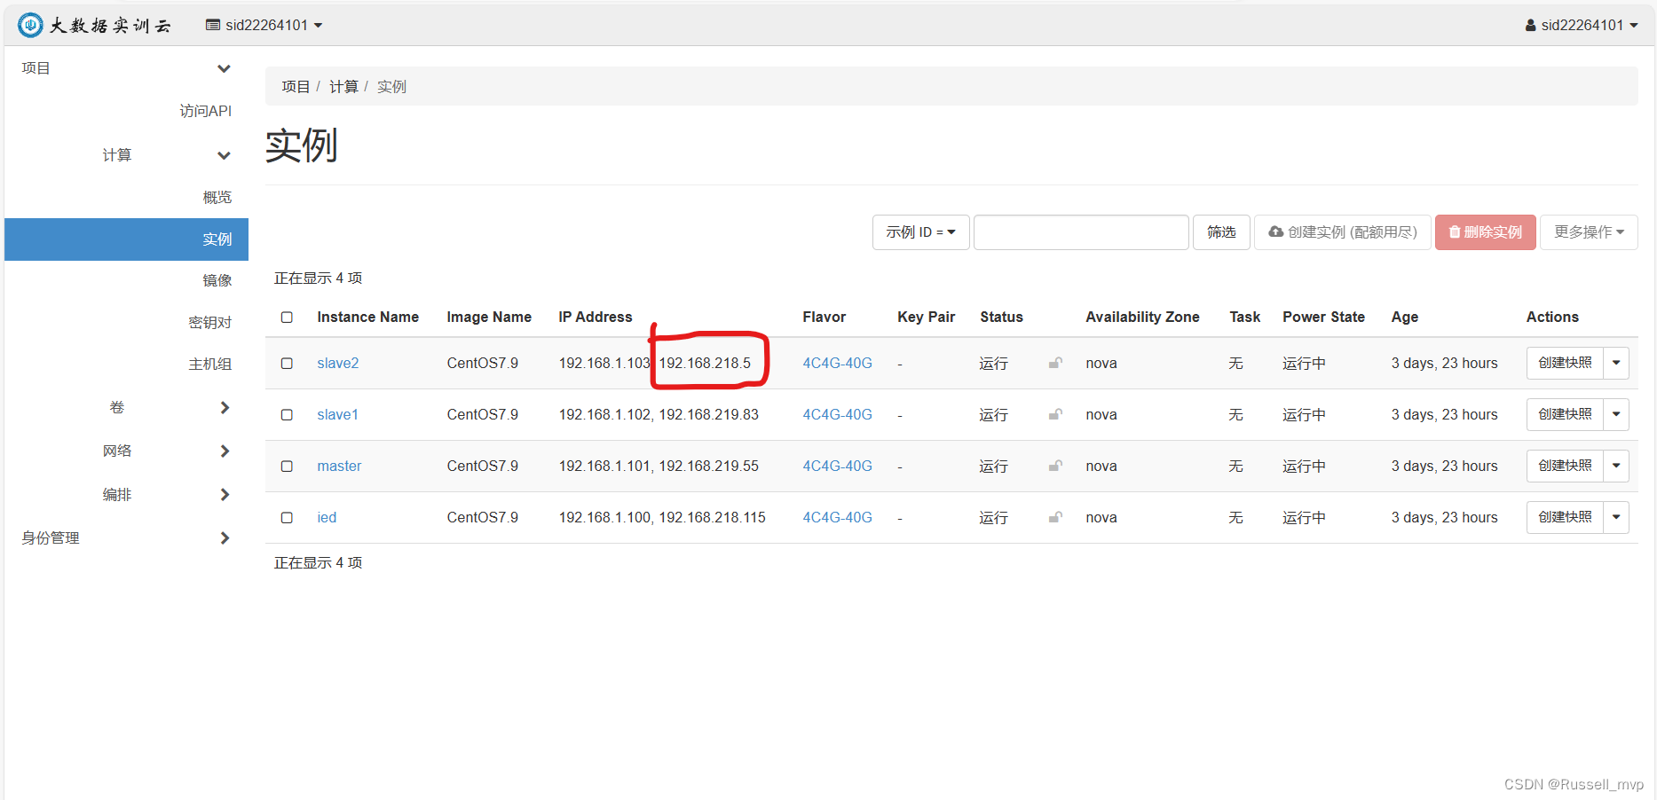Click 创建快照 for the slave1 instance
Image resolution: width=1657 pixels, height=800 pixels.
[x=1565, y=414]
